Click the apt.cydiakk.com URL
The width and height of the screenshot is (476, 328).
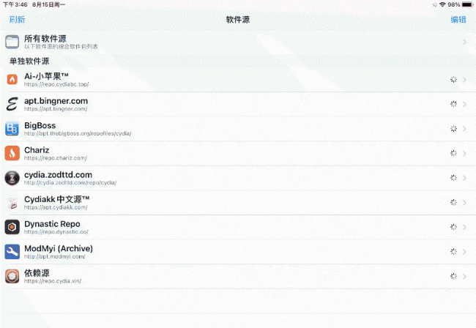click(56, 207)
